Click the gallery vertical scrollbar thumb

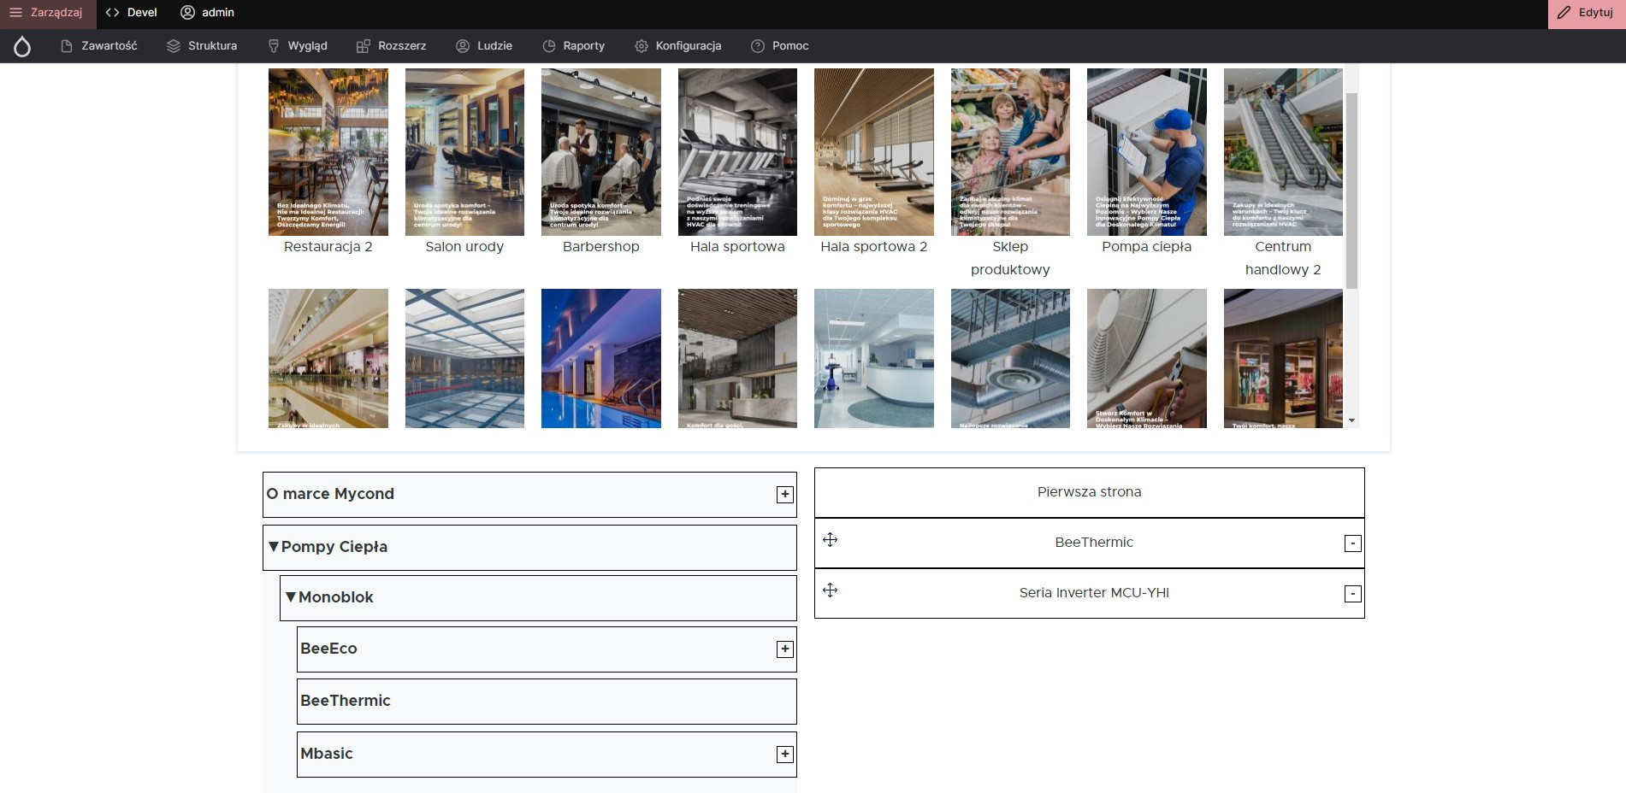[1351, 190]
